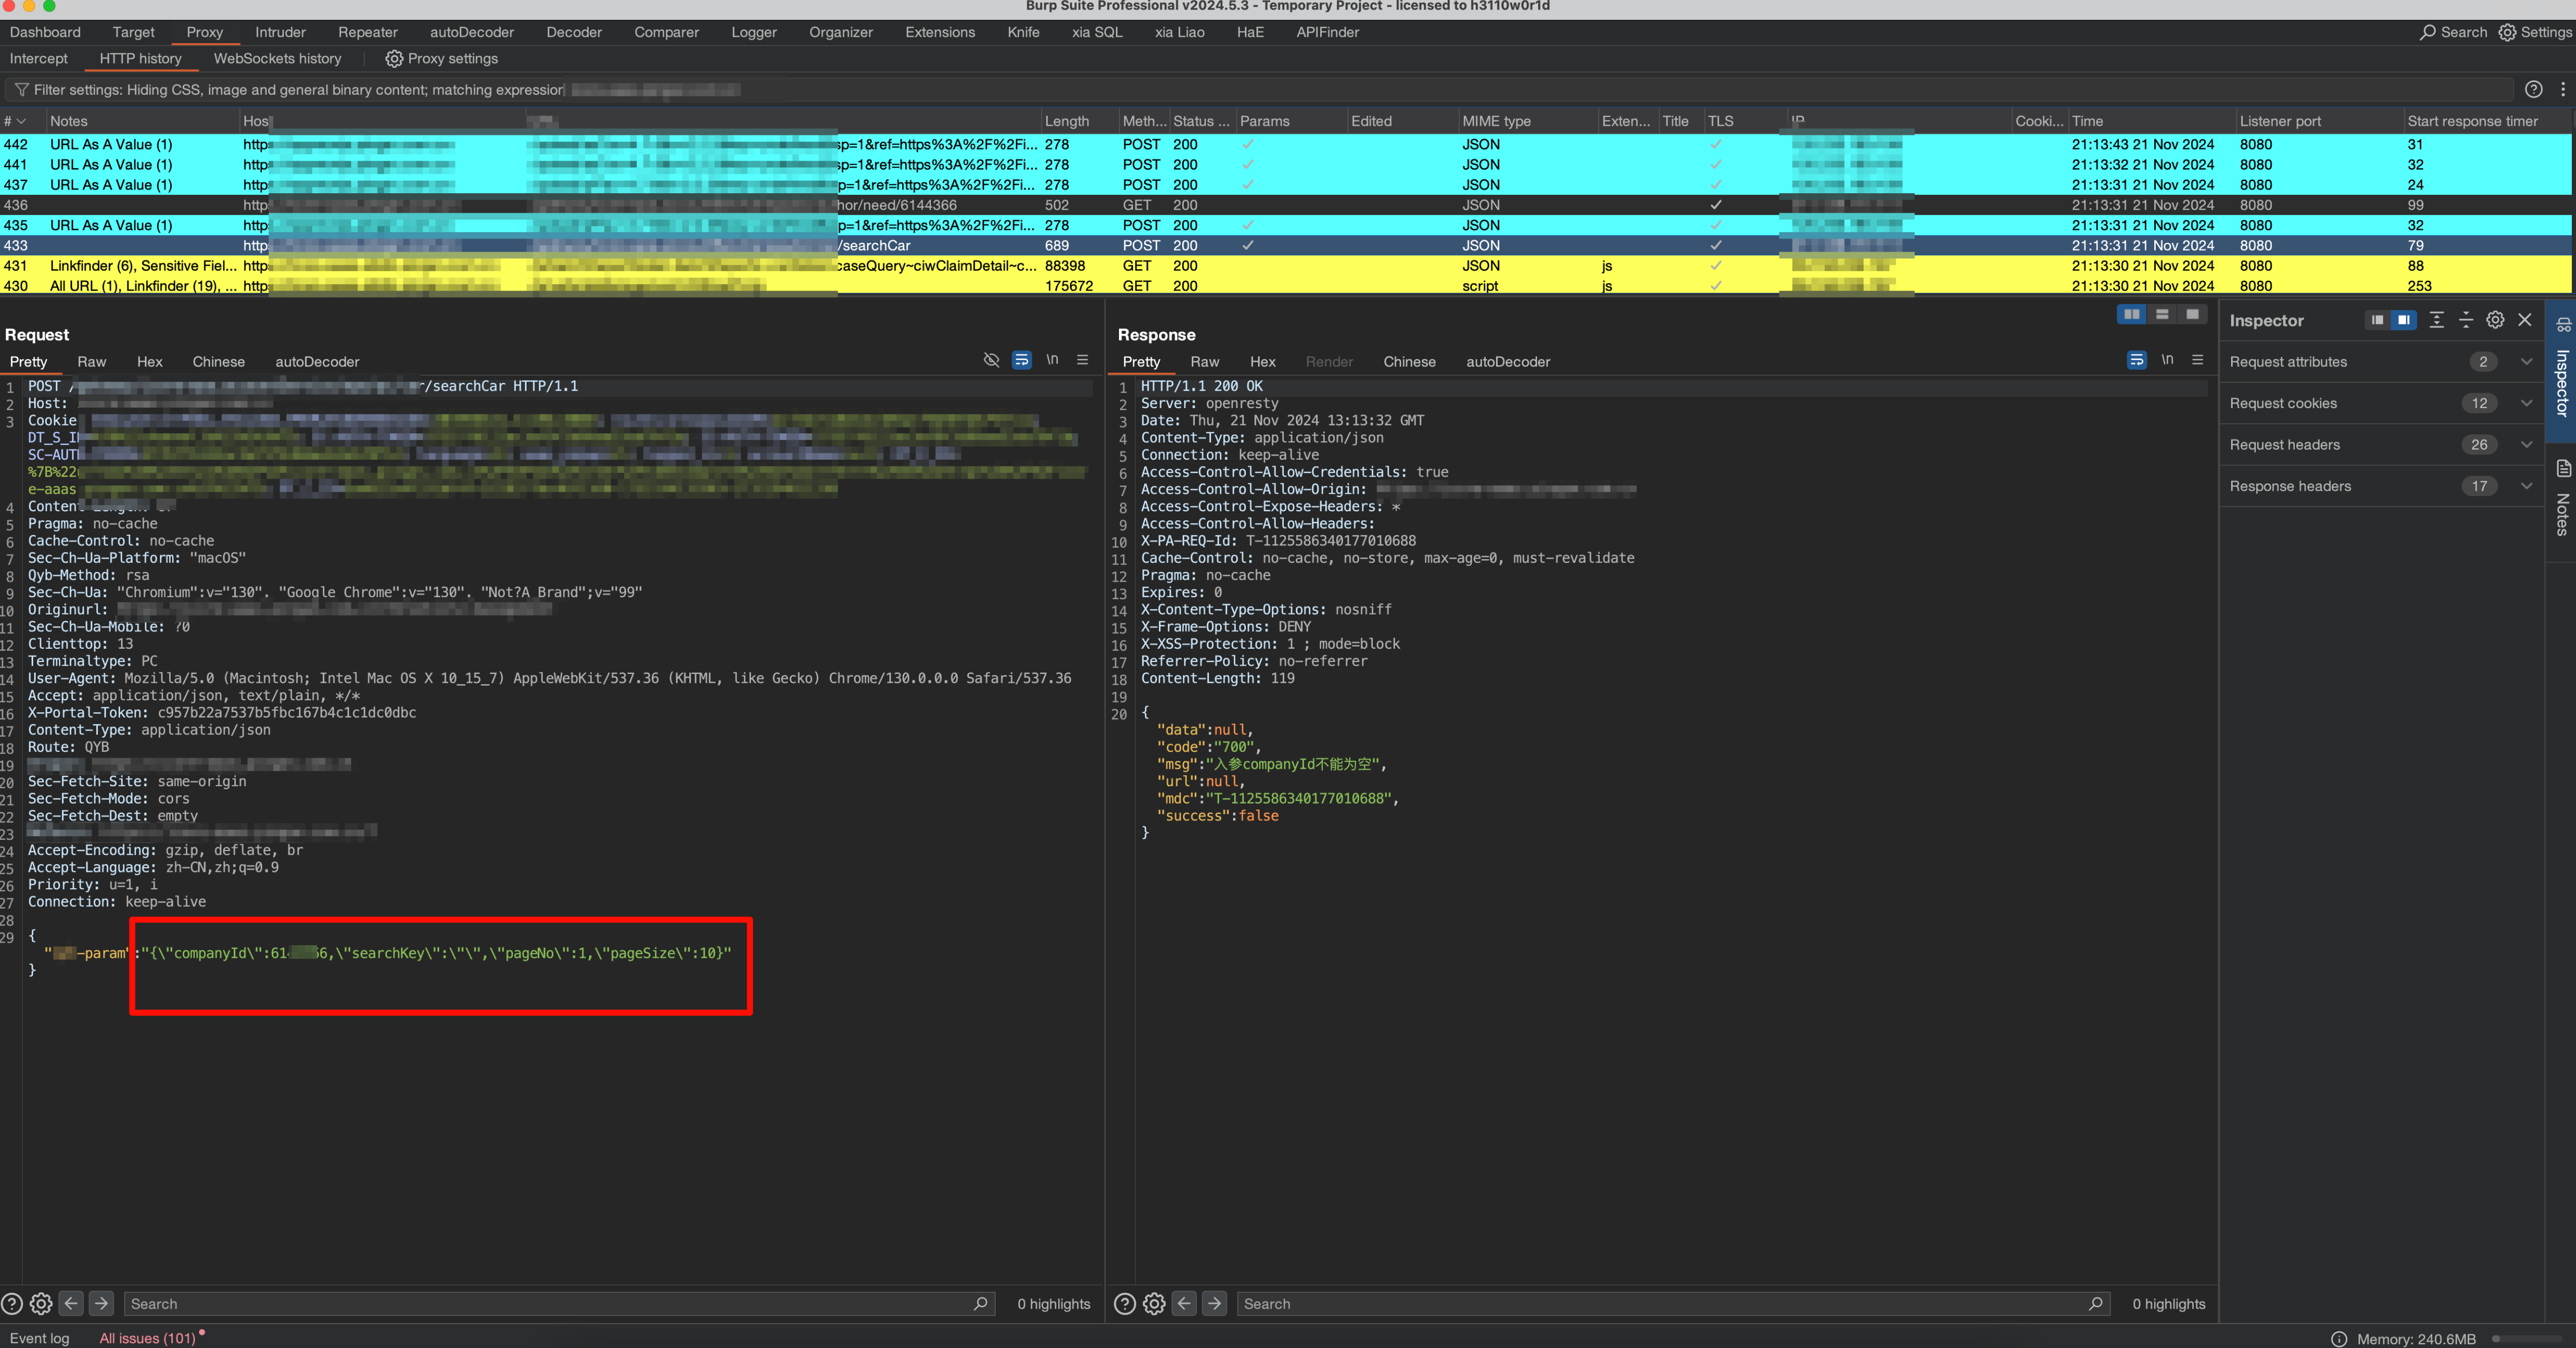Open Event log in status bar

click(40, 1338)
